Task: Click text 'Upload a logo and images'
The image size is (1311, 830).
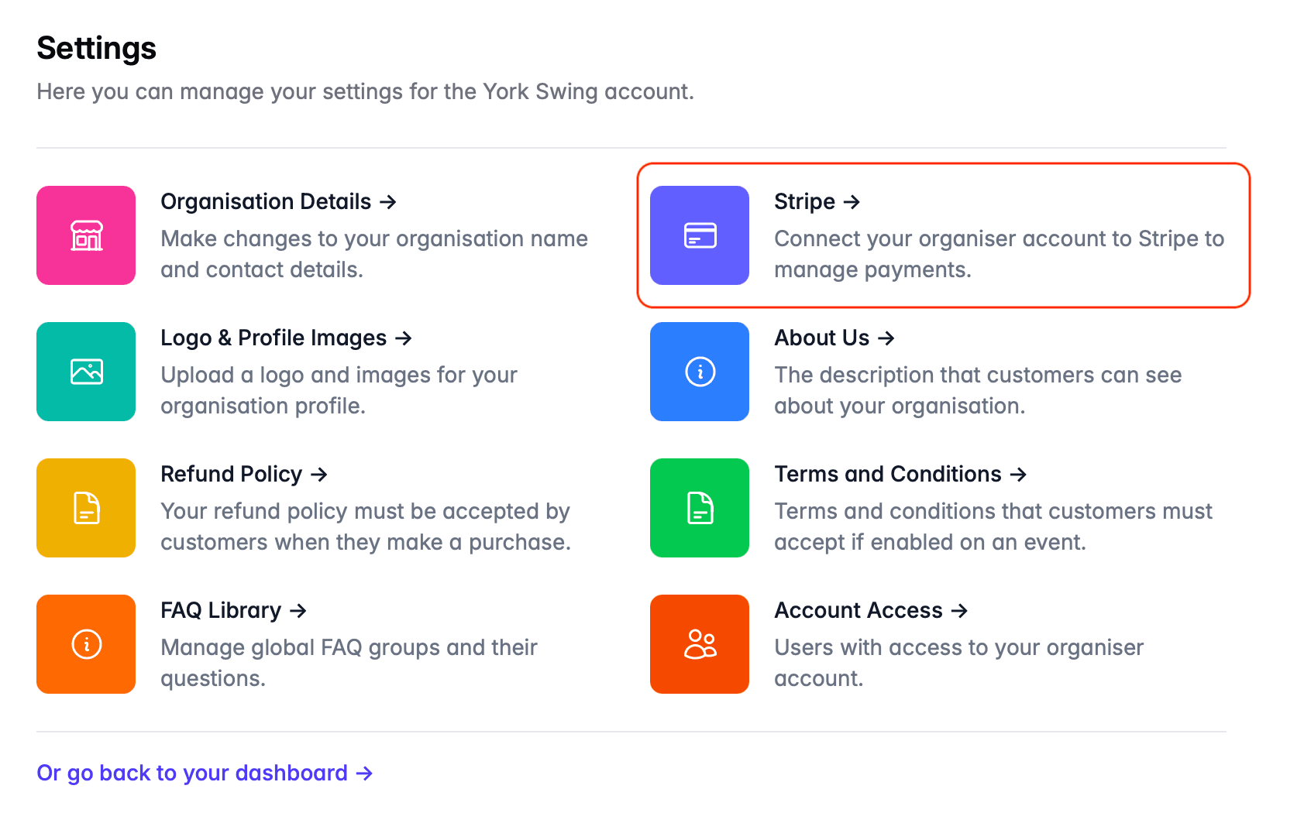Action: [x=295, y=375]
